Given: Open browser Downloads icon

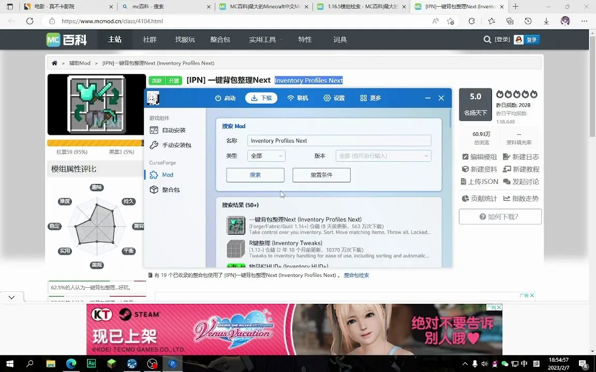Looking at the screenshot, I should pos(546,21).
